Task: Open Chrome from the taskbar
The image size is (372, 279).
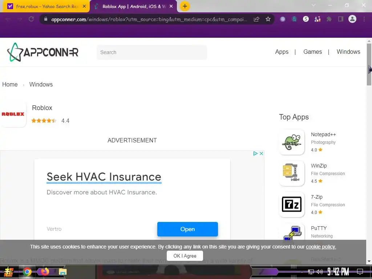Action: coord(27,272)
